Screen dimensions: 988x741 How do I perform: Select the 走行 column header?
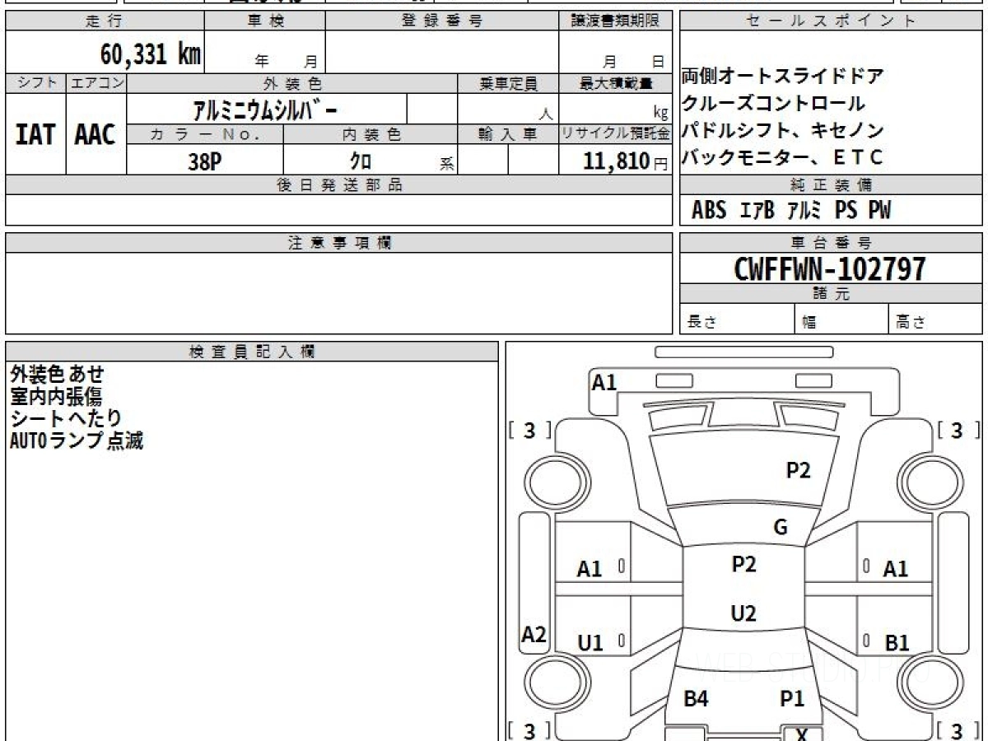105,21
